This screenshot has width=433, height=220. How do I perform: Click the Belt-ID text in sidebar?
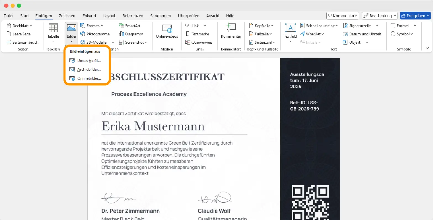305,106
